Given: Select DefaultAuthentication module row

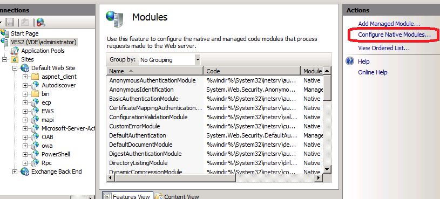Looking at the screenshot, I should (215, 135).
